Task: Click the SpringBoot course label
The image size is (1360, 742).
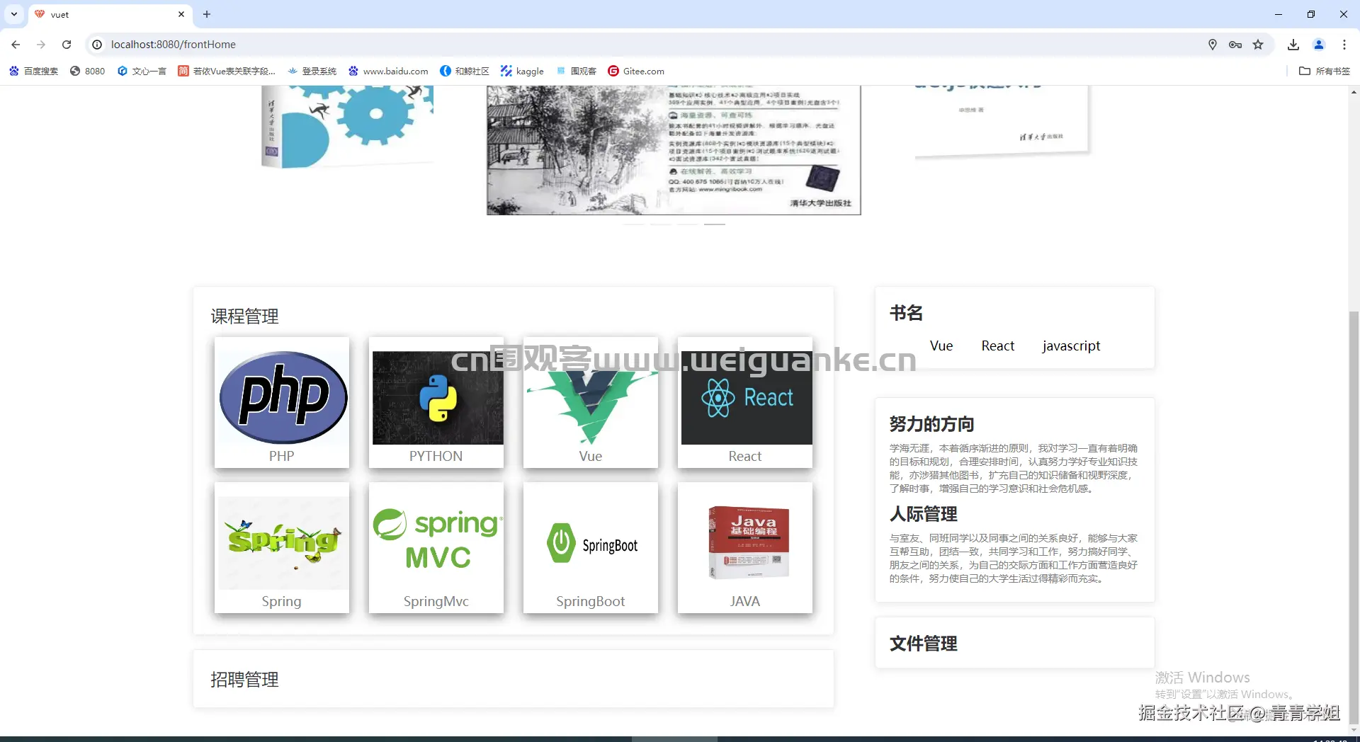Action: click(x=590, y=601)
